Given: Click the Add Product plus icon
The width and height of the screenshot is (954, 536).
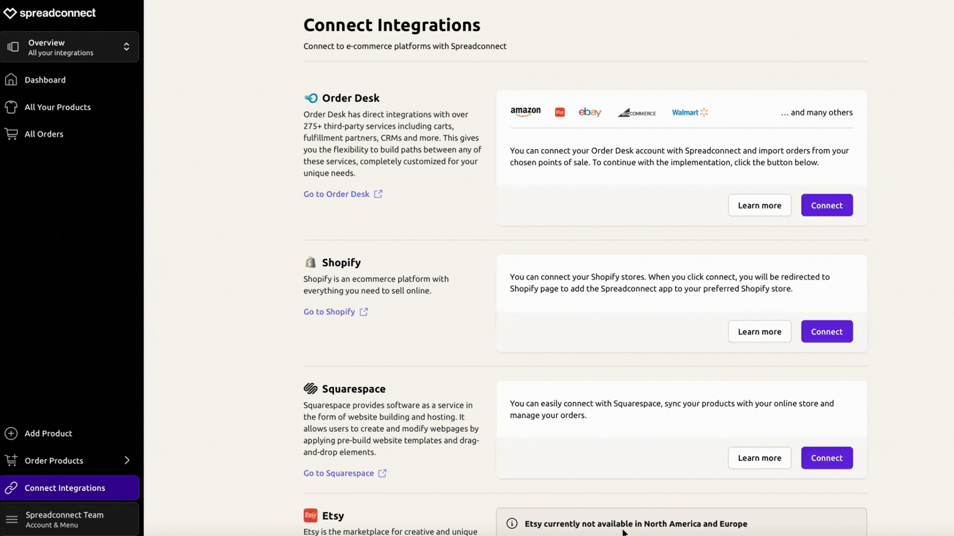Looking at the screenshot, I should pos(11,433).
